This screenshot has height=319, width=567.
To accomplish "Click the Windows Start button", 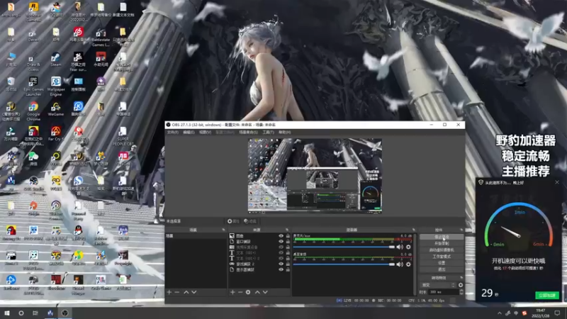I will click(6, 313).
